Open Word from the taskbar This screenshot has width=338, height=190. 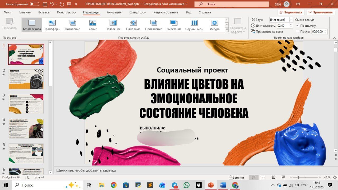click(x=223, y=185)
